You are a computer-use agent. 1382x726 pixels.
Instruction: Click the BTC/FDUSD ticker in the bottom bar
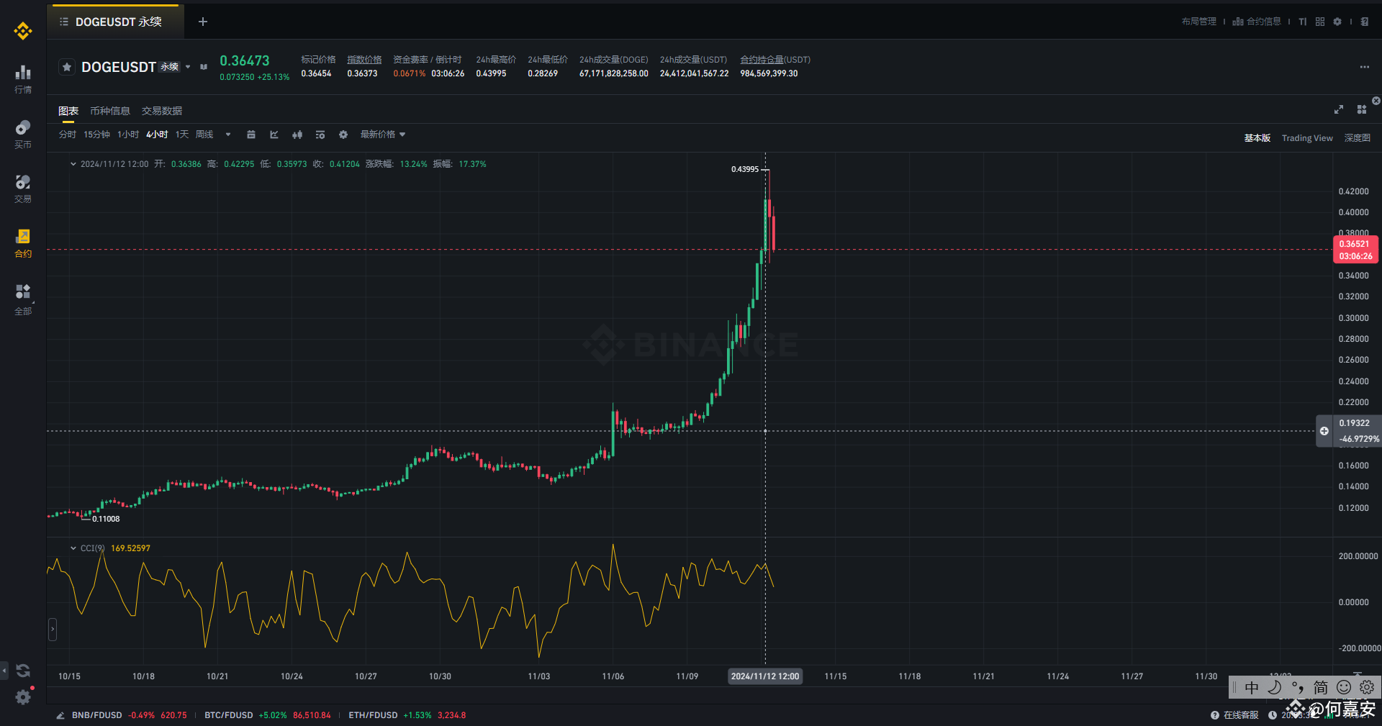pos(268,715)
